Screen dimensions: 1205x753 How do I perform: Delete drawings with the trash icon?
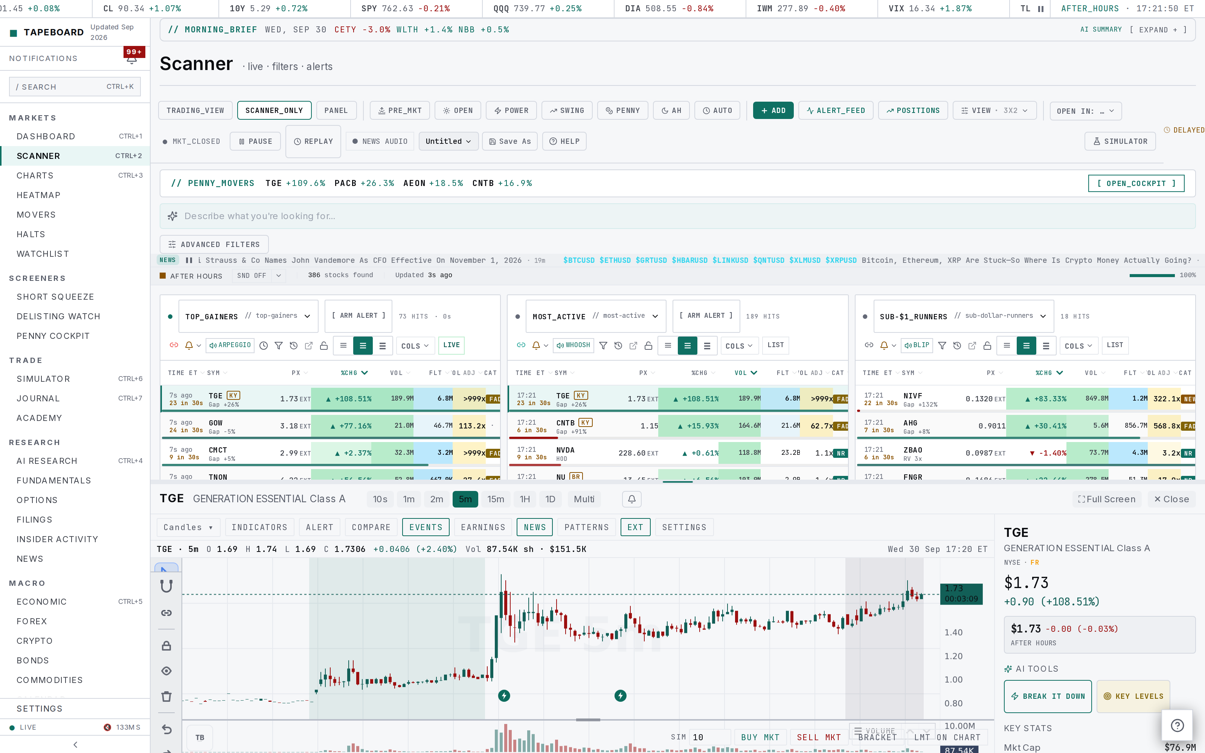(x=166, y=696)
